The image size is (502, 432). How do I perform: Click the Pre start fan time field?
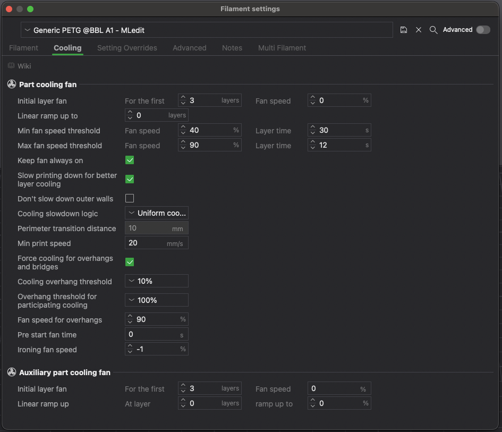tap(157, 334)
